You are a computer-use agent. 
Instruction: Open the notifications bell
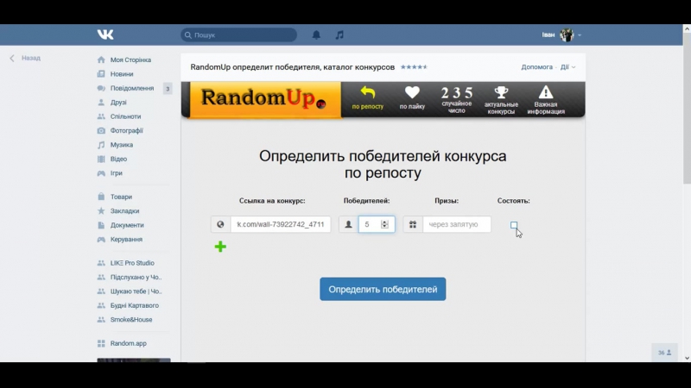(x=316, y=34)
